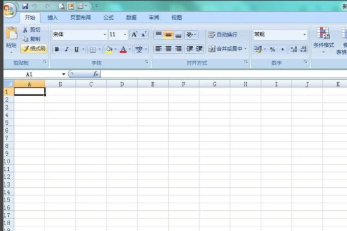The height and width of the screenshot is (231, 347).
Task: Decrease decimal places
Action: [x=303, y=50]
